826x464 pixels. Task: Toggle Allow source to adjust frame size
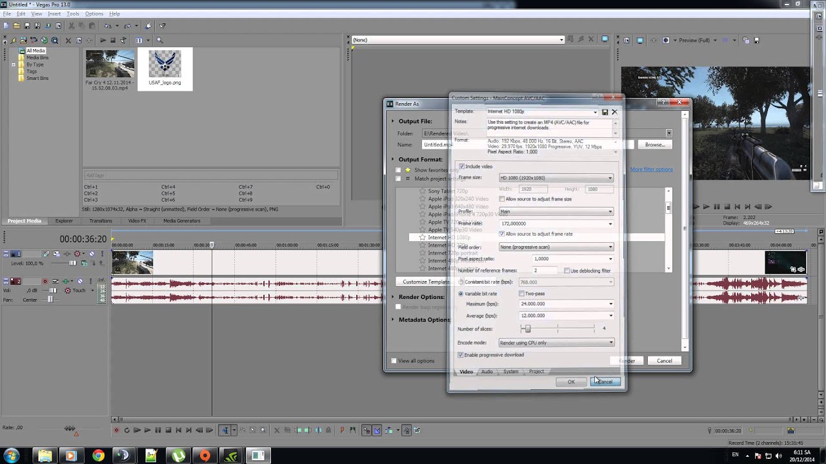(x=502, y=199)
